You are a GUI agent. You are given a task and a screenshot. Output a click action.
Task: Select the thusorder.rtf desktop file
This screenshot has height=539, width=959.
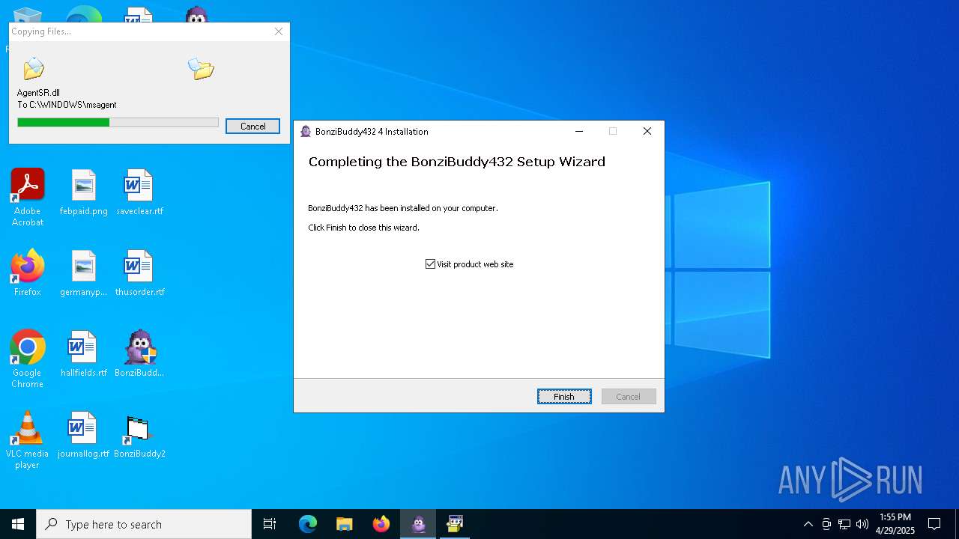[139, 273]
